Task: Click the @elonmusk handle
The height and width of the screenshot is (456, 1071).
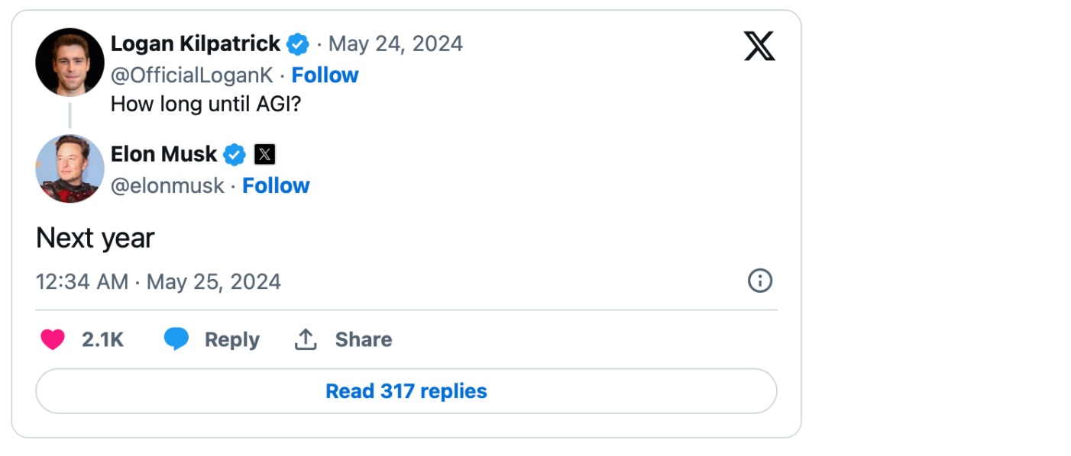Action: pyautogui.click(x=167, y=186)
